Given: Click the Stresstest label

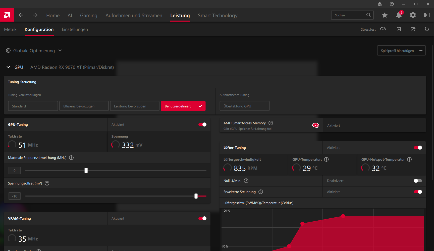Looking at the screenshot, I should [x=368, y=29].
